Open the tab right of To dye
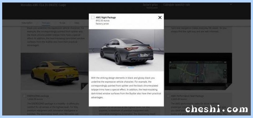 [x=77, y=23]
